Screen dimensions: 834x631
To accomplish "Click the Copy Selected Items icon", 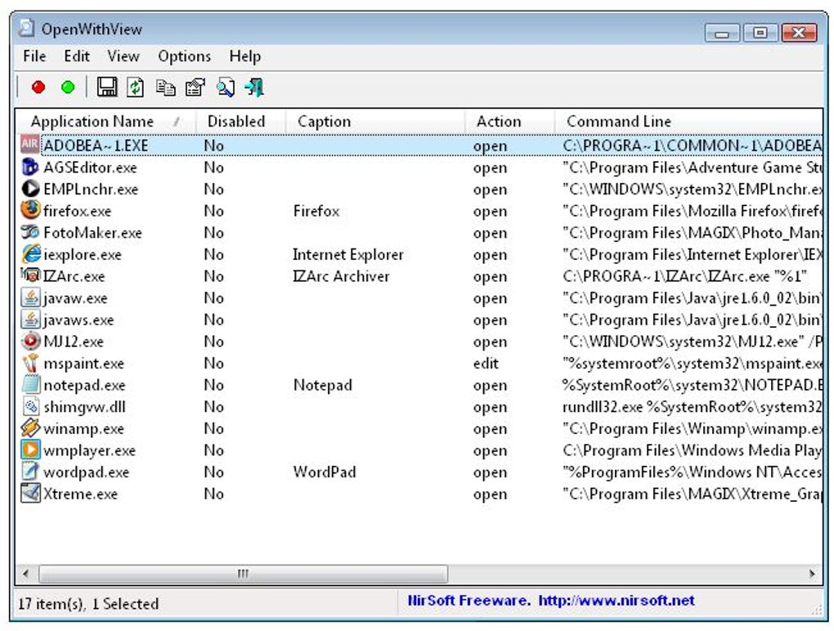I will click(x=165, y=87).
